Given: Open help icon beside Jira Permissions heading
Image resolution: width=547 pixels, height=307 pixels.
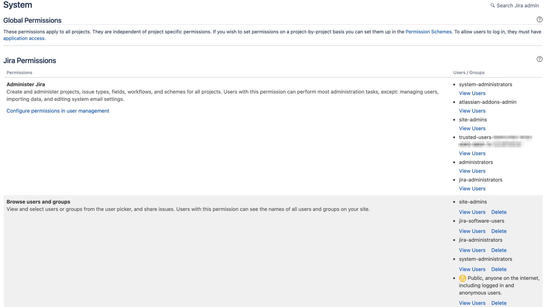Looking at the screenshot, I should point(540,59).
